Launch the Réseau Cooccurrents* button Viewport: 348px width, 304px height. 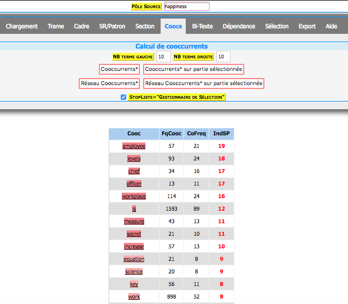(x=109, y=84)
